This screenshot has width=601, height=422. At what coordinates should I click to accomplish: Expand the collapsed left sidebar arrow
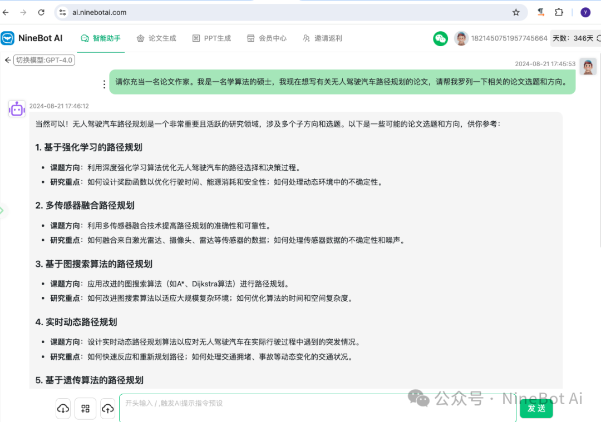coord(2,210)
